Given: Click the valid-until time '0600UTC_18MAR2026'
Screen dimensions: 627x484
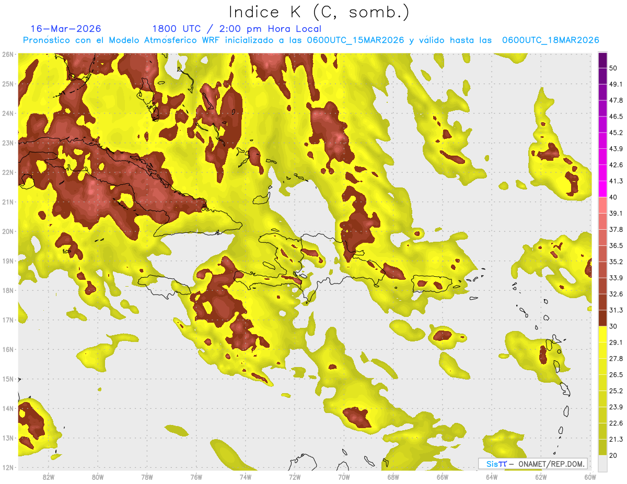Looking at the screenshot, I should point(550,40).
